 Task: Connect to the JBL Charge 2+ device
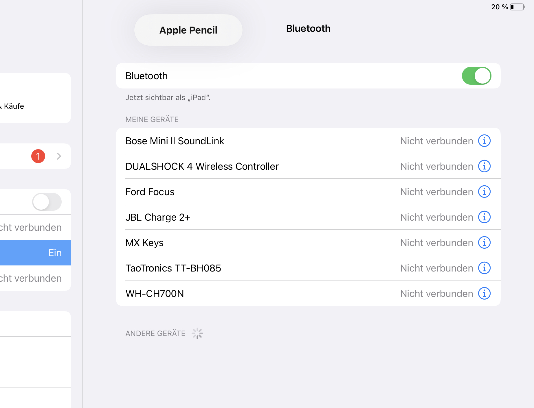pyautogui.click(x=158, y=217)
